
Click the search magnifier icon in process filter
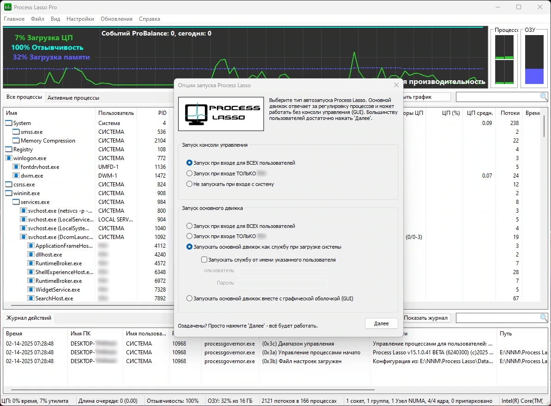point(543,96)
